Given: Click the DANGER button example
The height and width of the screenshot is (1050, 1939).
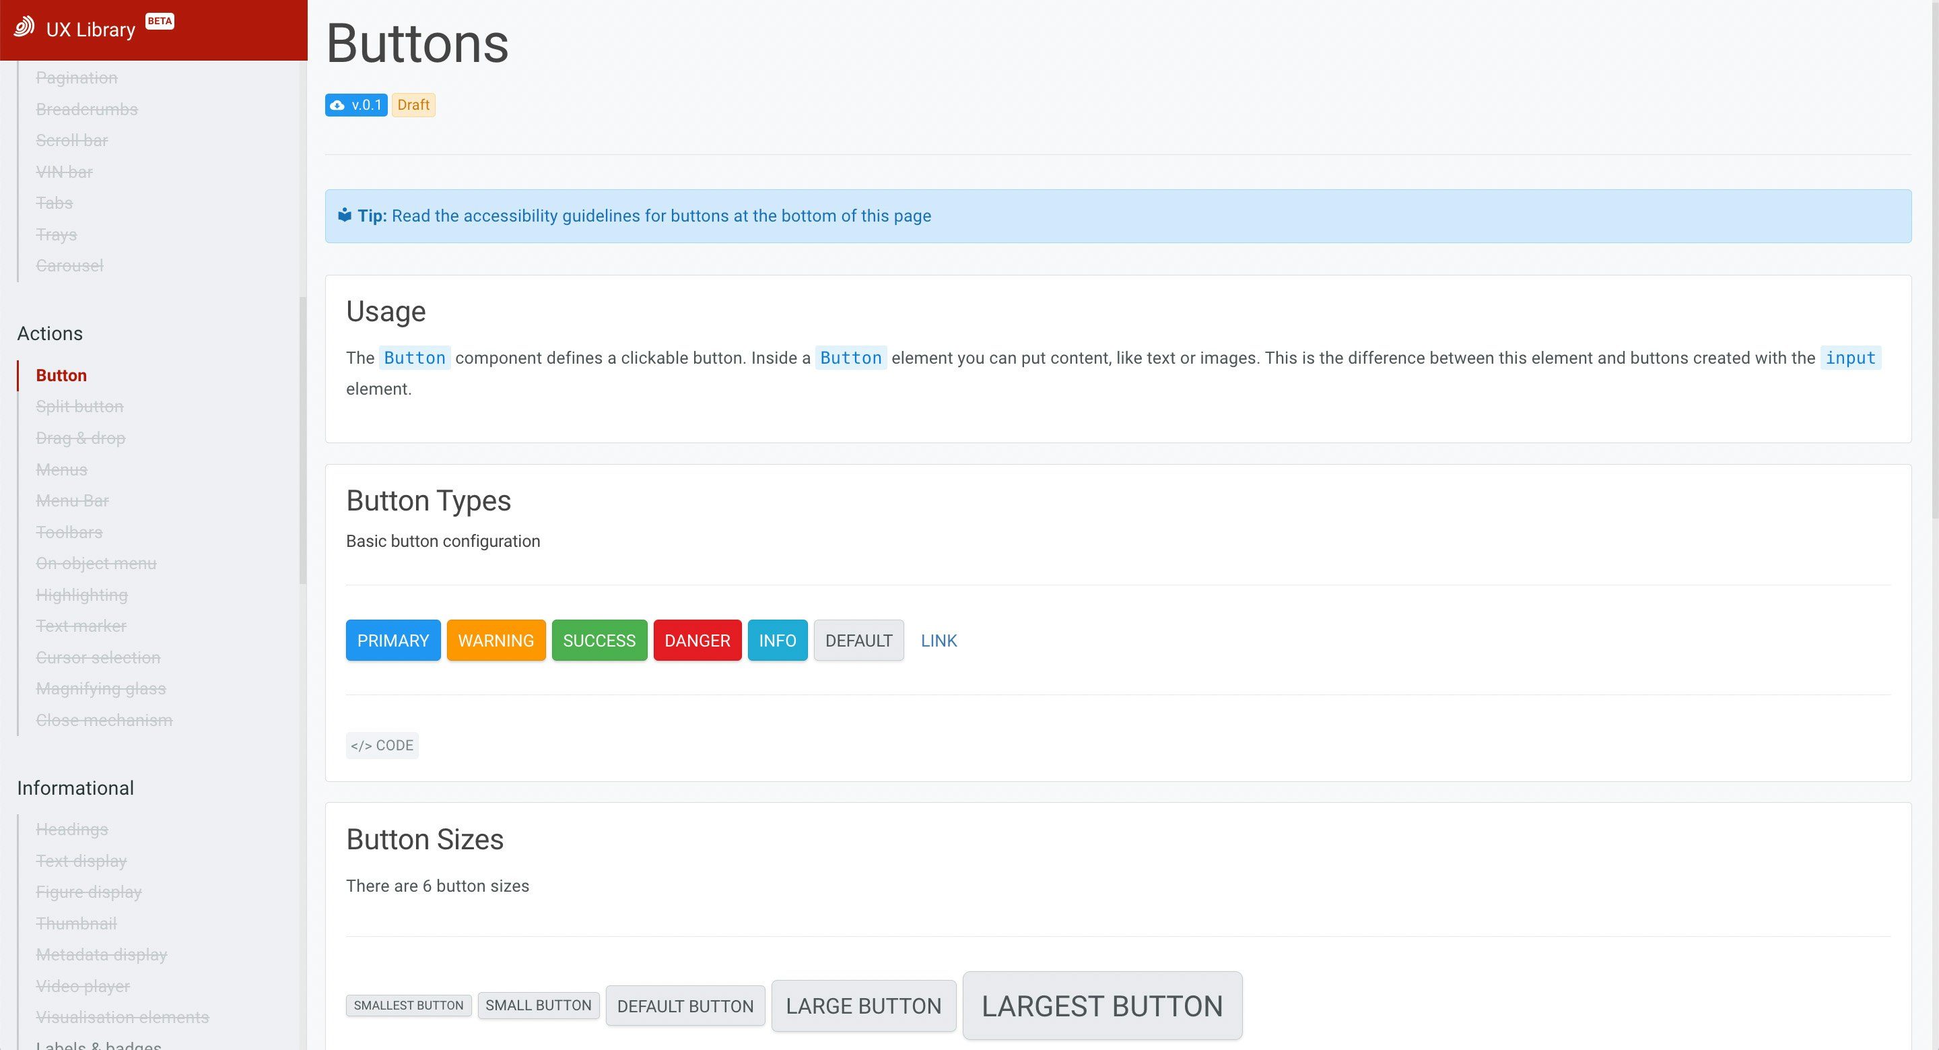Looking at the screenshot, I should pyautogui.click(x=697, y=641).
